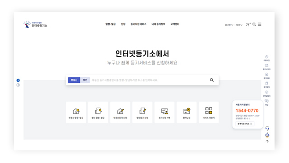Image resolution: width=289 pixels, height=163 pixels.
Task: Open 부동산등기 신청 card
Action: [x=120, y=112]
